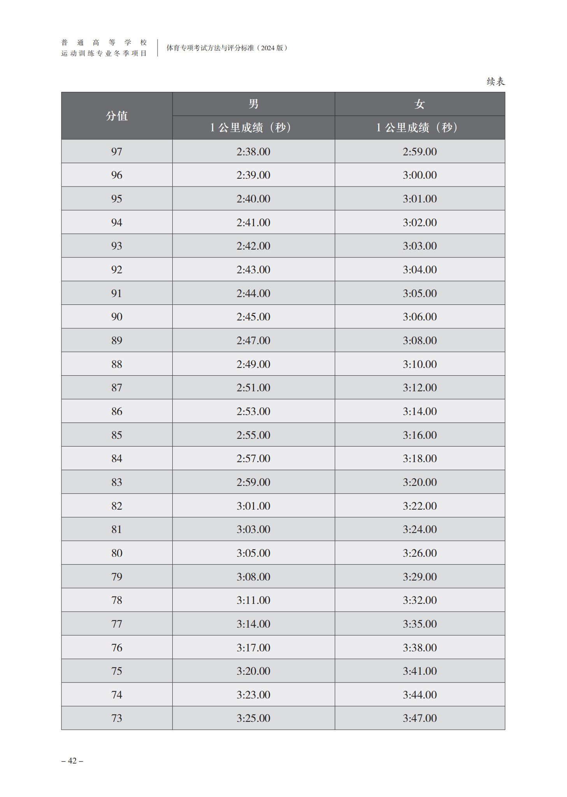Select the female time 3:00.00
This screenshot has height=797, width=567.
pyautogui.click(x=420, y=175)
